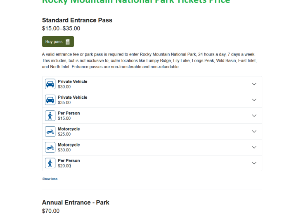The width and height of the screenshot is (289, 216).
Task: Expand the $15.00 Per Person chevron
Action: (x=254, y=116)
